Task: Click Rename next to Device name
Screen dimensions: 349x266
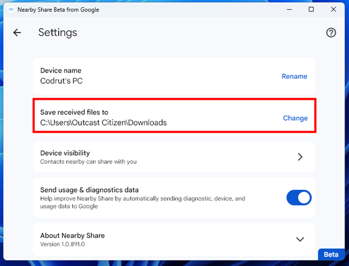Action: (x=294, y=77)
